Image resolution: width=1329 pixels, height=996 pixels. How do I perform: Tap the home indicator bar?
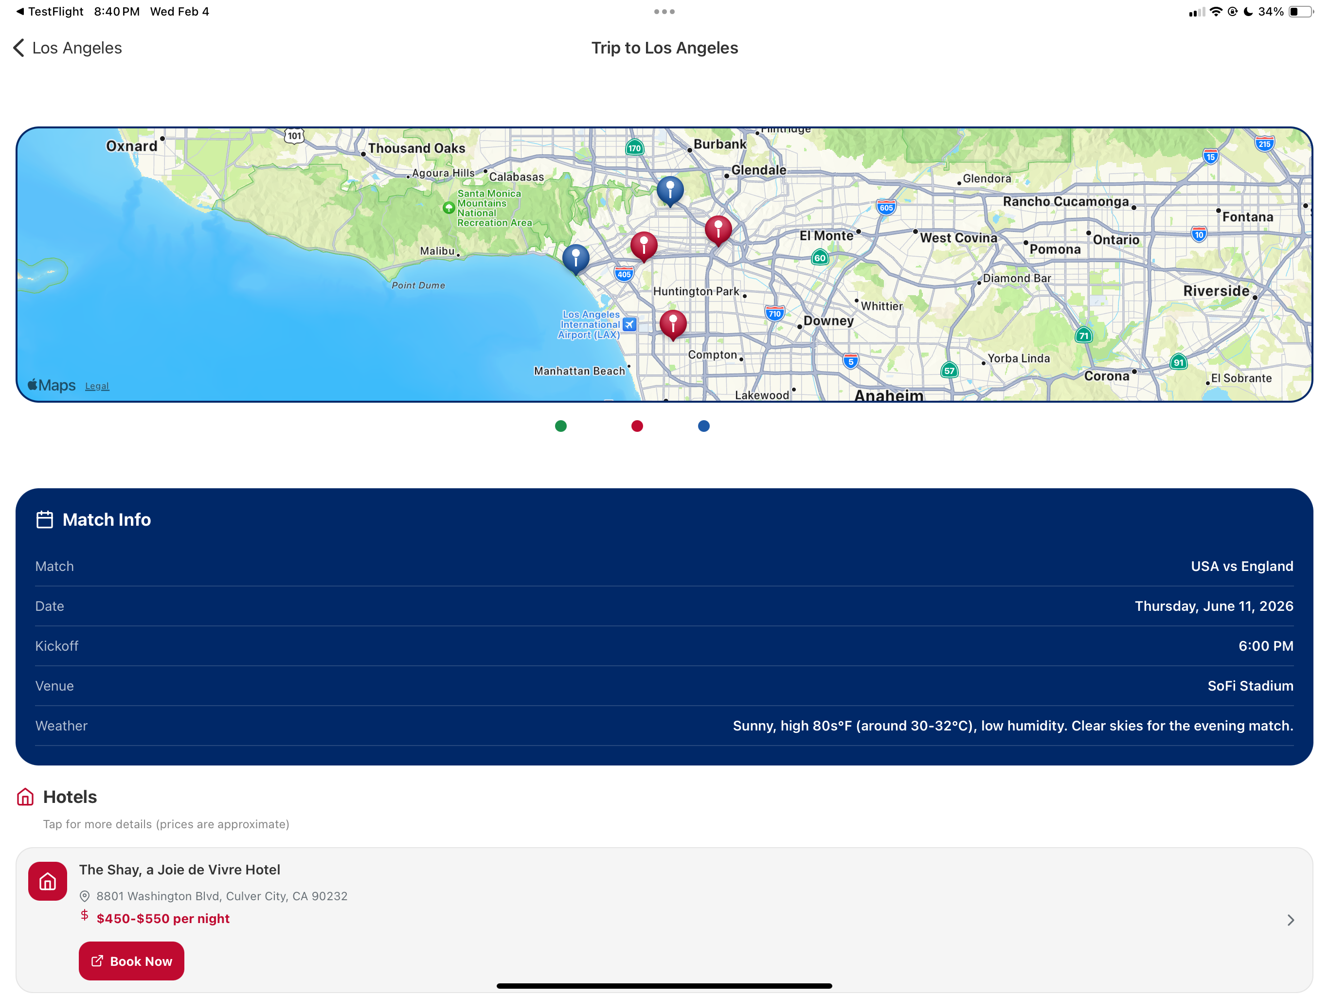(664, 986)
